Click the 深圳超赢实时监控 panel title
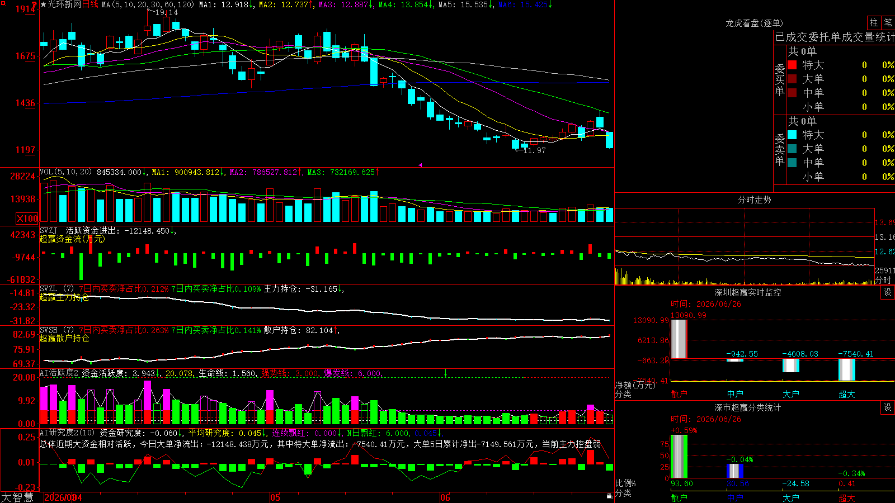Screen dimensions: 895x503 coord(747,292)
